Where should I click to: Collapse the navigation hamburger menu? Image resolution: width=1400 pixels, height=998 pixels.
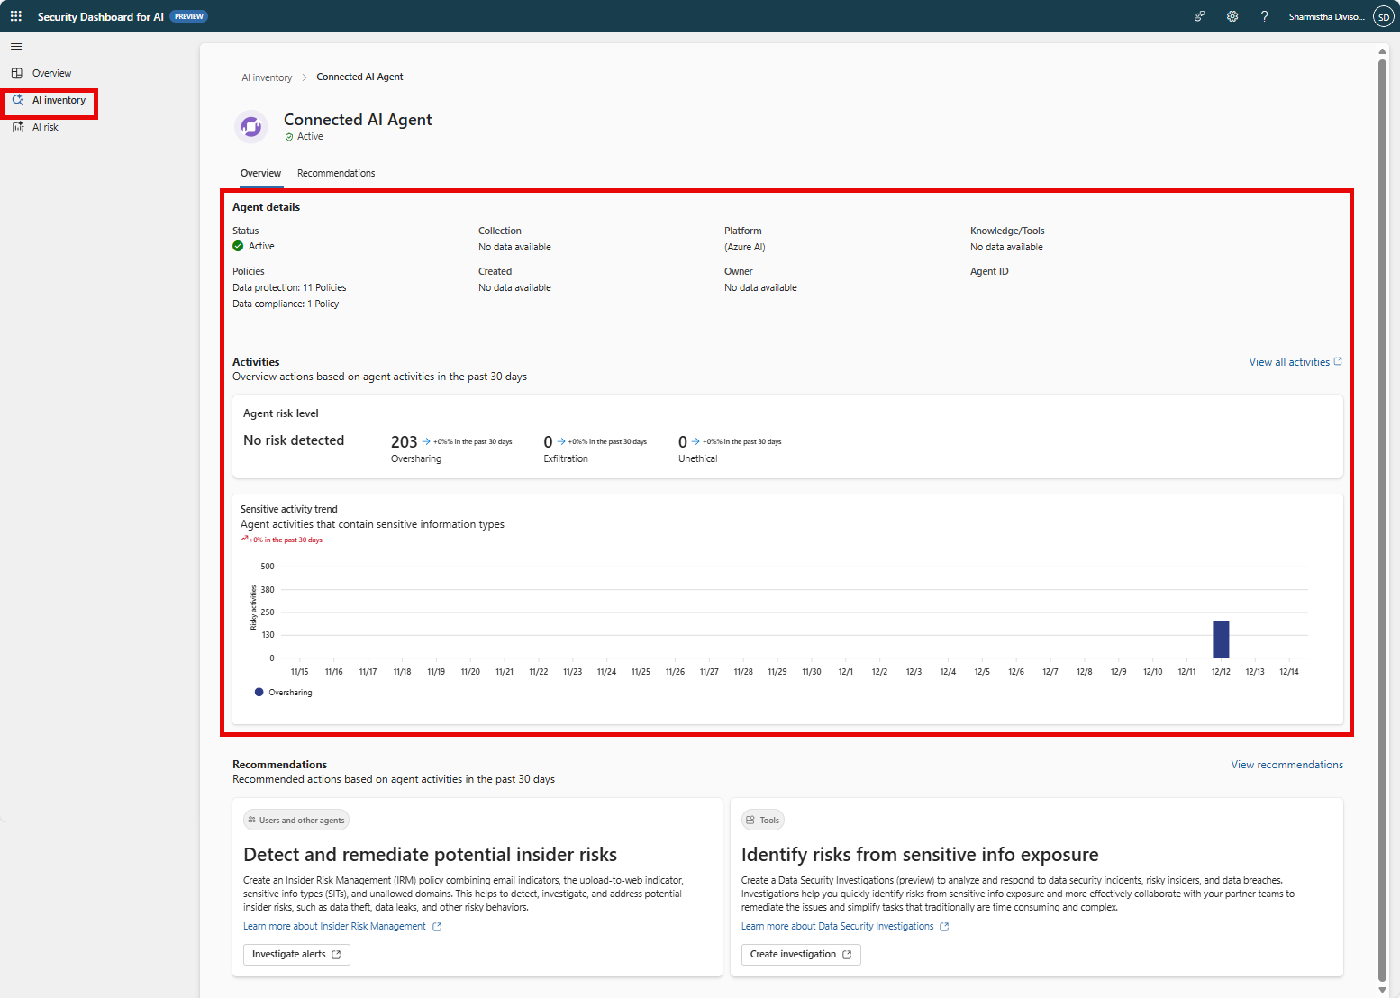pyautogui.click(x=16, y=47)
